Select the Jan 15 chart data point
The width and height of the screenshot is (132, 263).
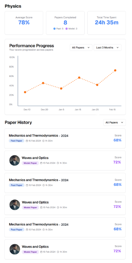(79, 78)
